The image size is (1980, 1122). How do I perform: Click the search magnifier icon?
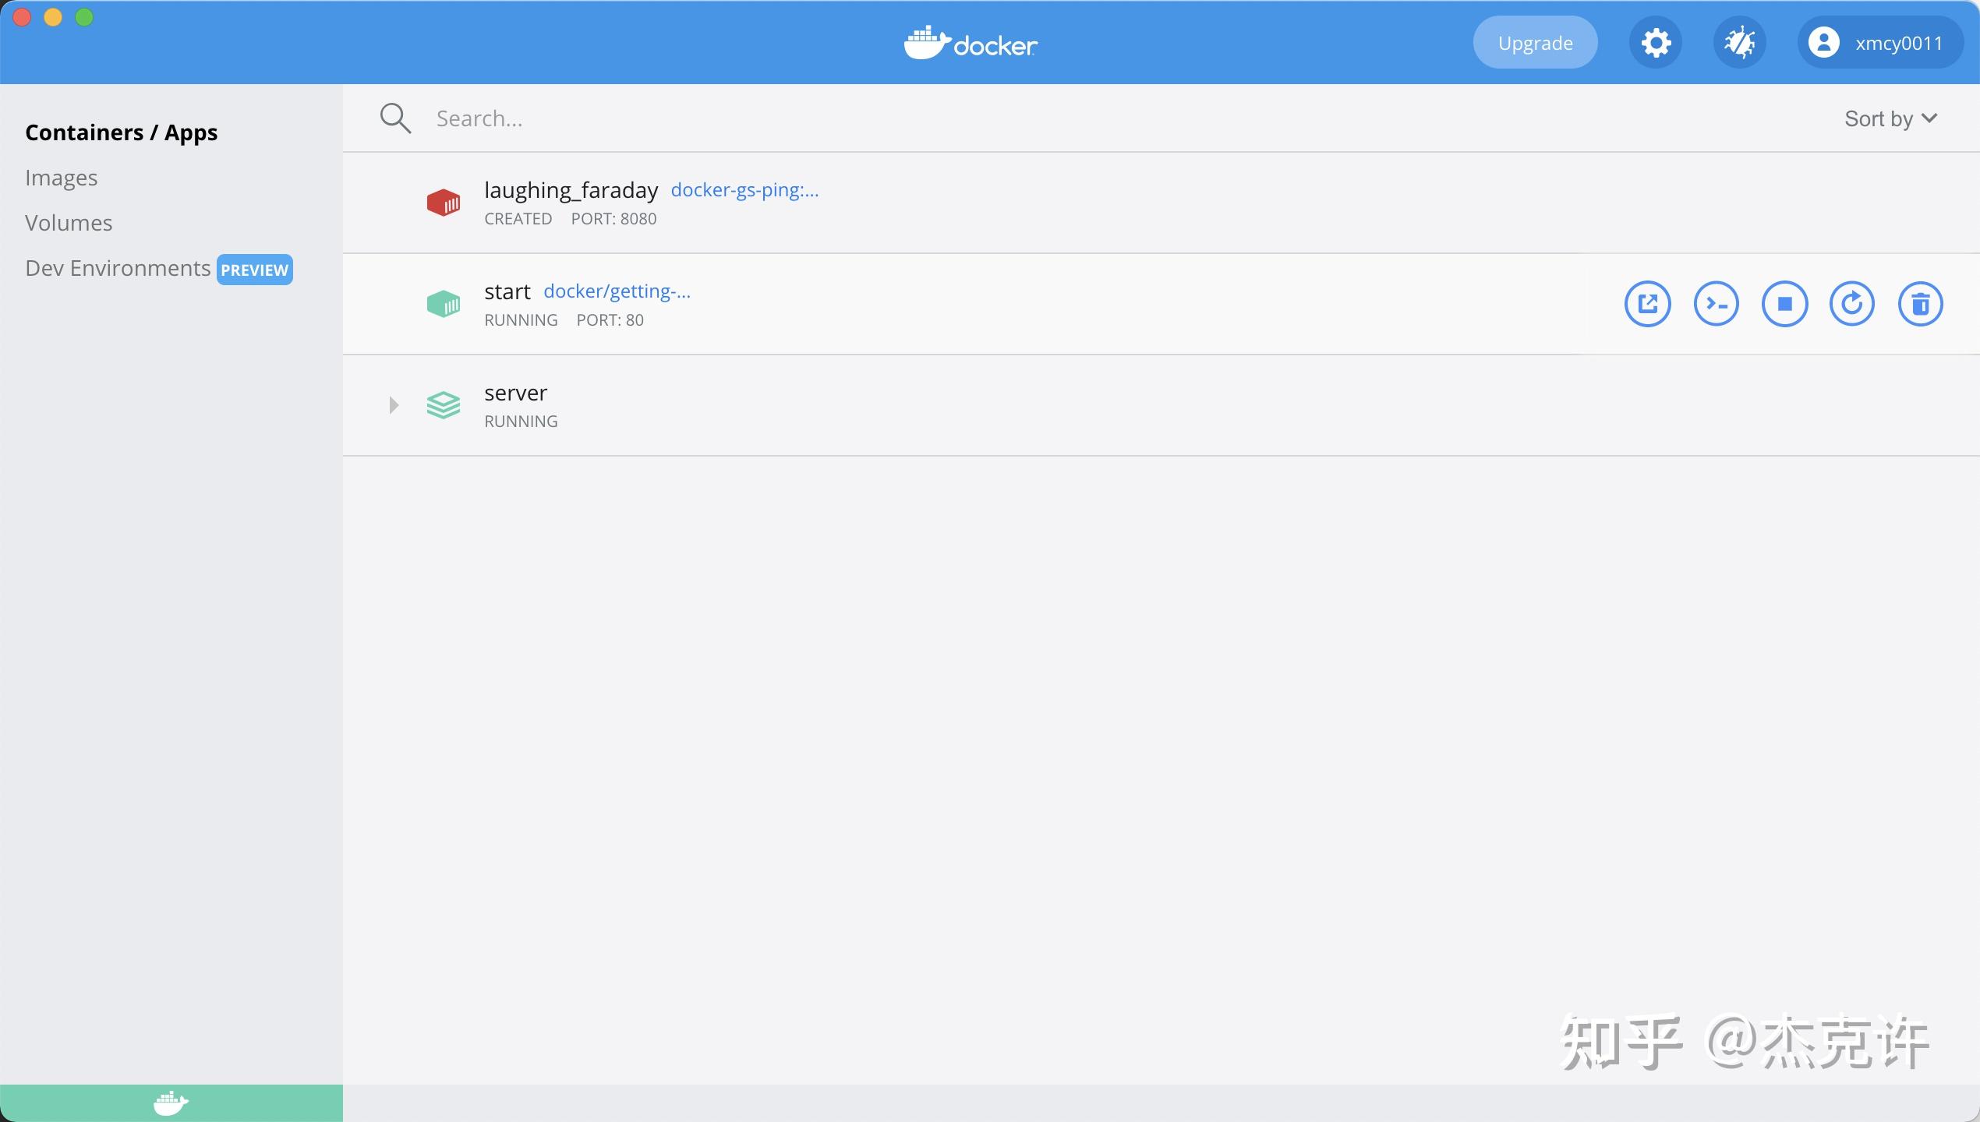tap(395, 118)
